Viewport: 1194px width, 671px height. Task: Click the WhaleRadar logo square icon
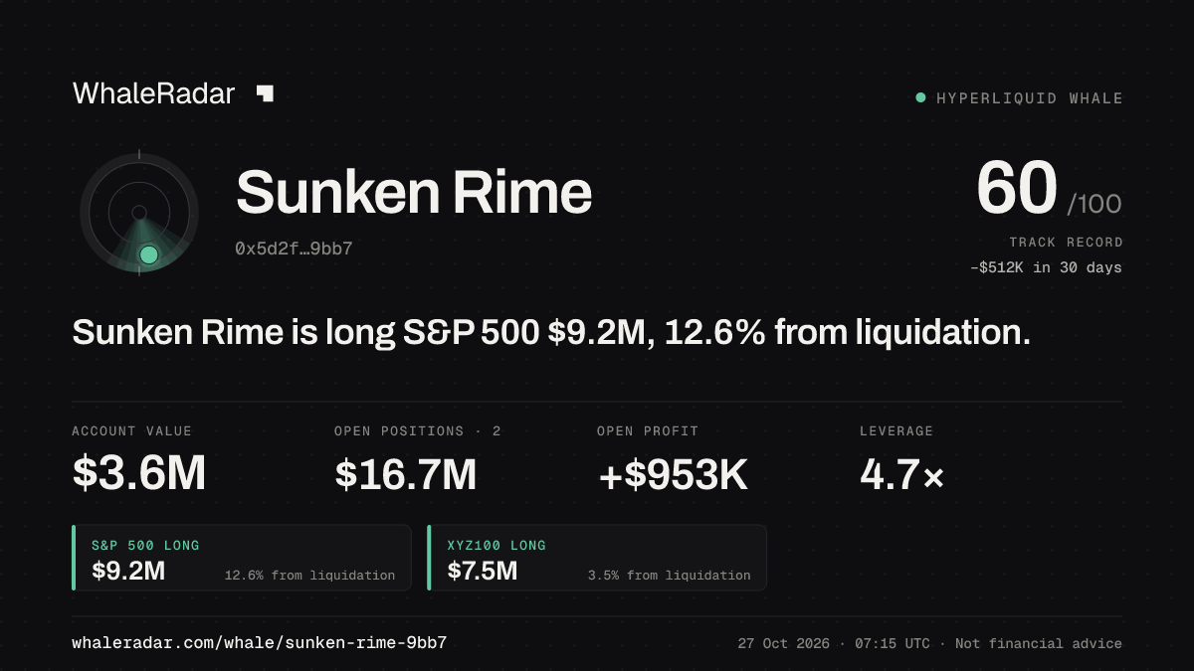pos(265,93)
